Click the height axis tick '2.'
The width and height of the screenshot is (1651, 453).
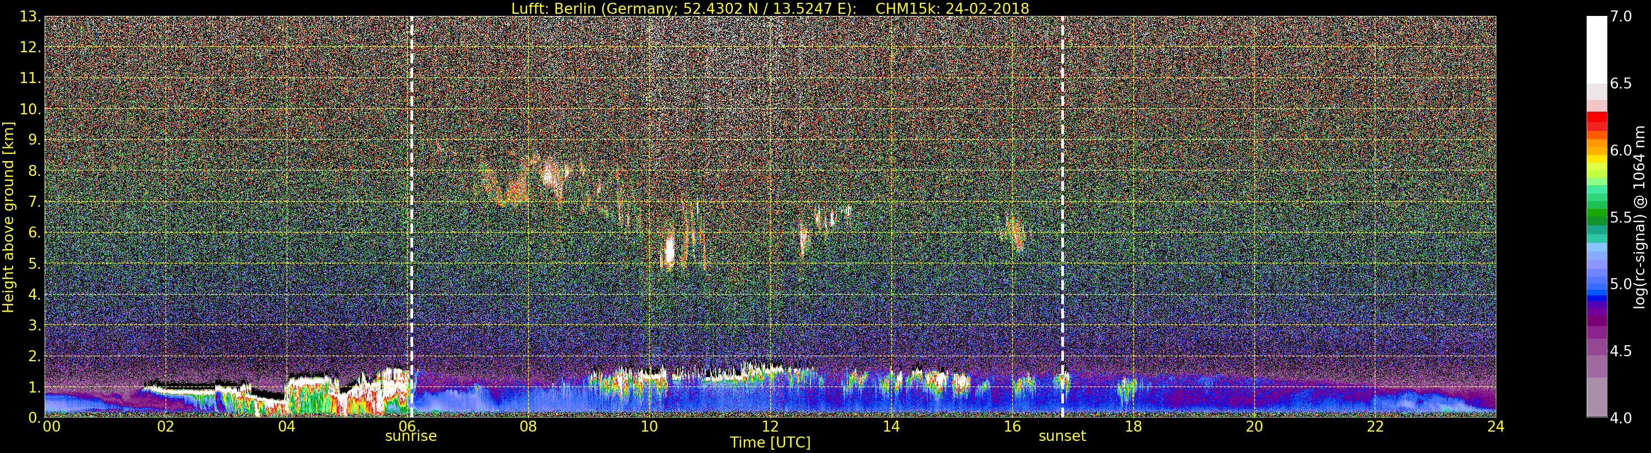(x=34, y=356)
